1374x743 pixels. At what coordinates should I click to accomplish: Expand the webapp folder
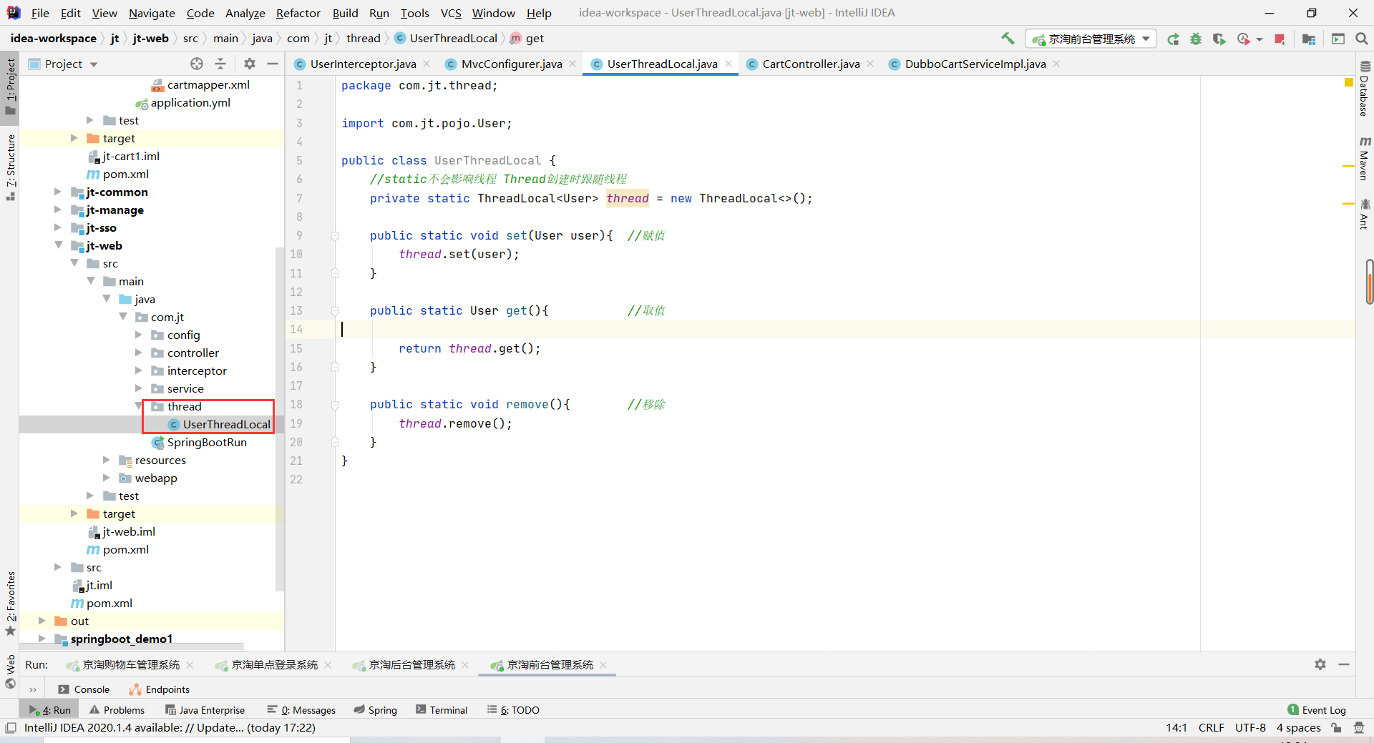(107, 478)
